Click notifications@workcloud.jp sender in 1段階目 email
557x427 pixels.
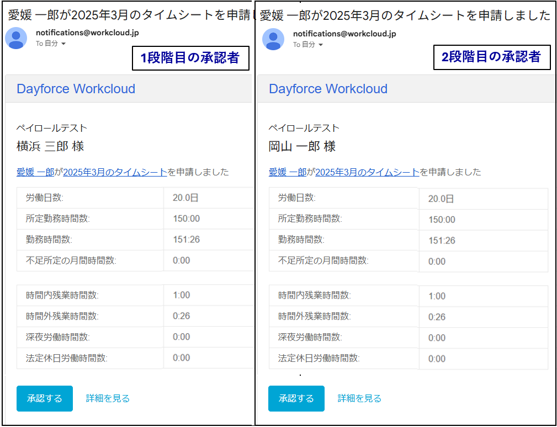pyautogui.click(x=87, y=33)
